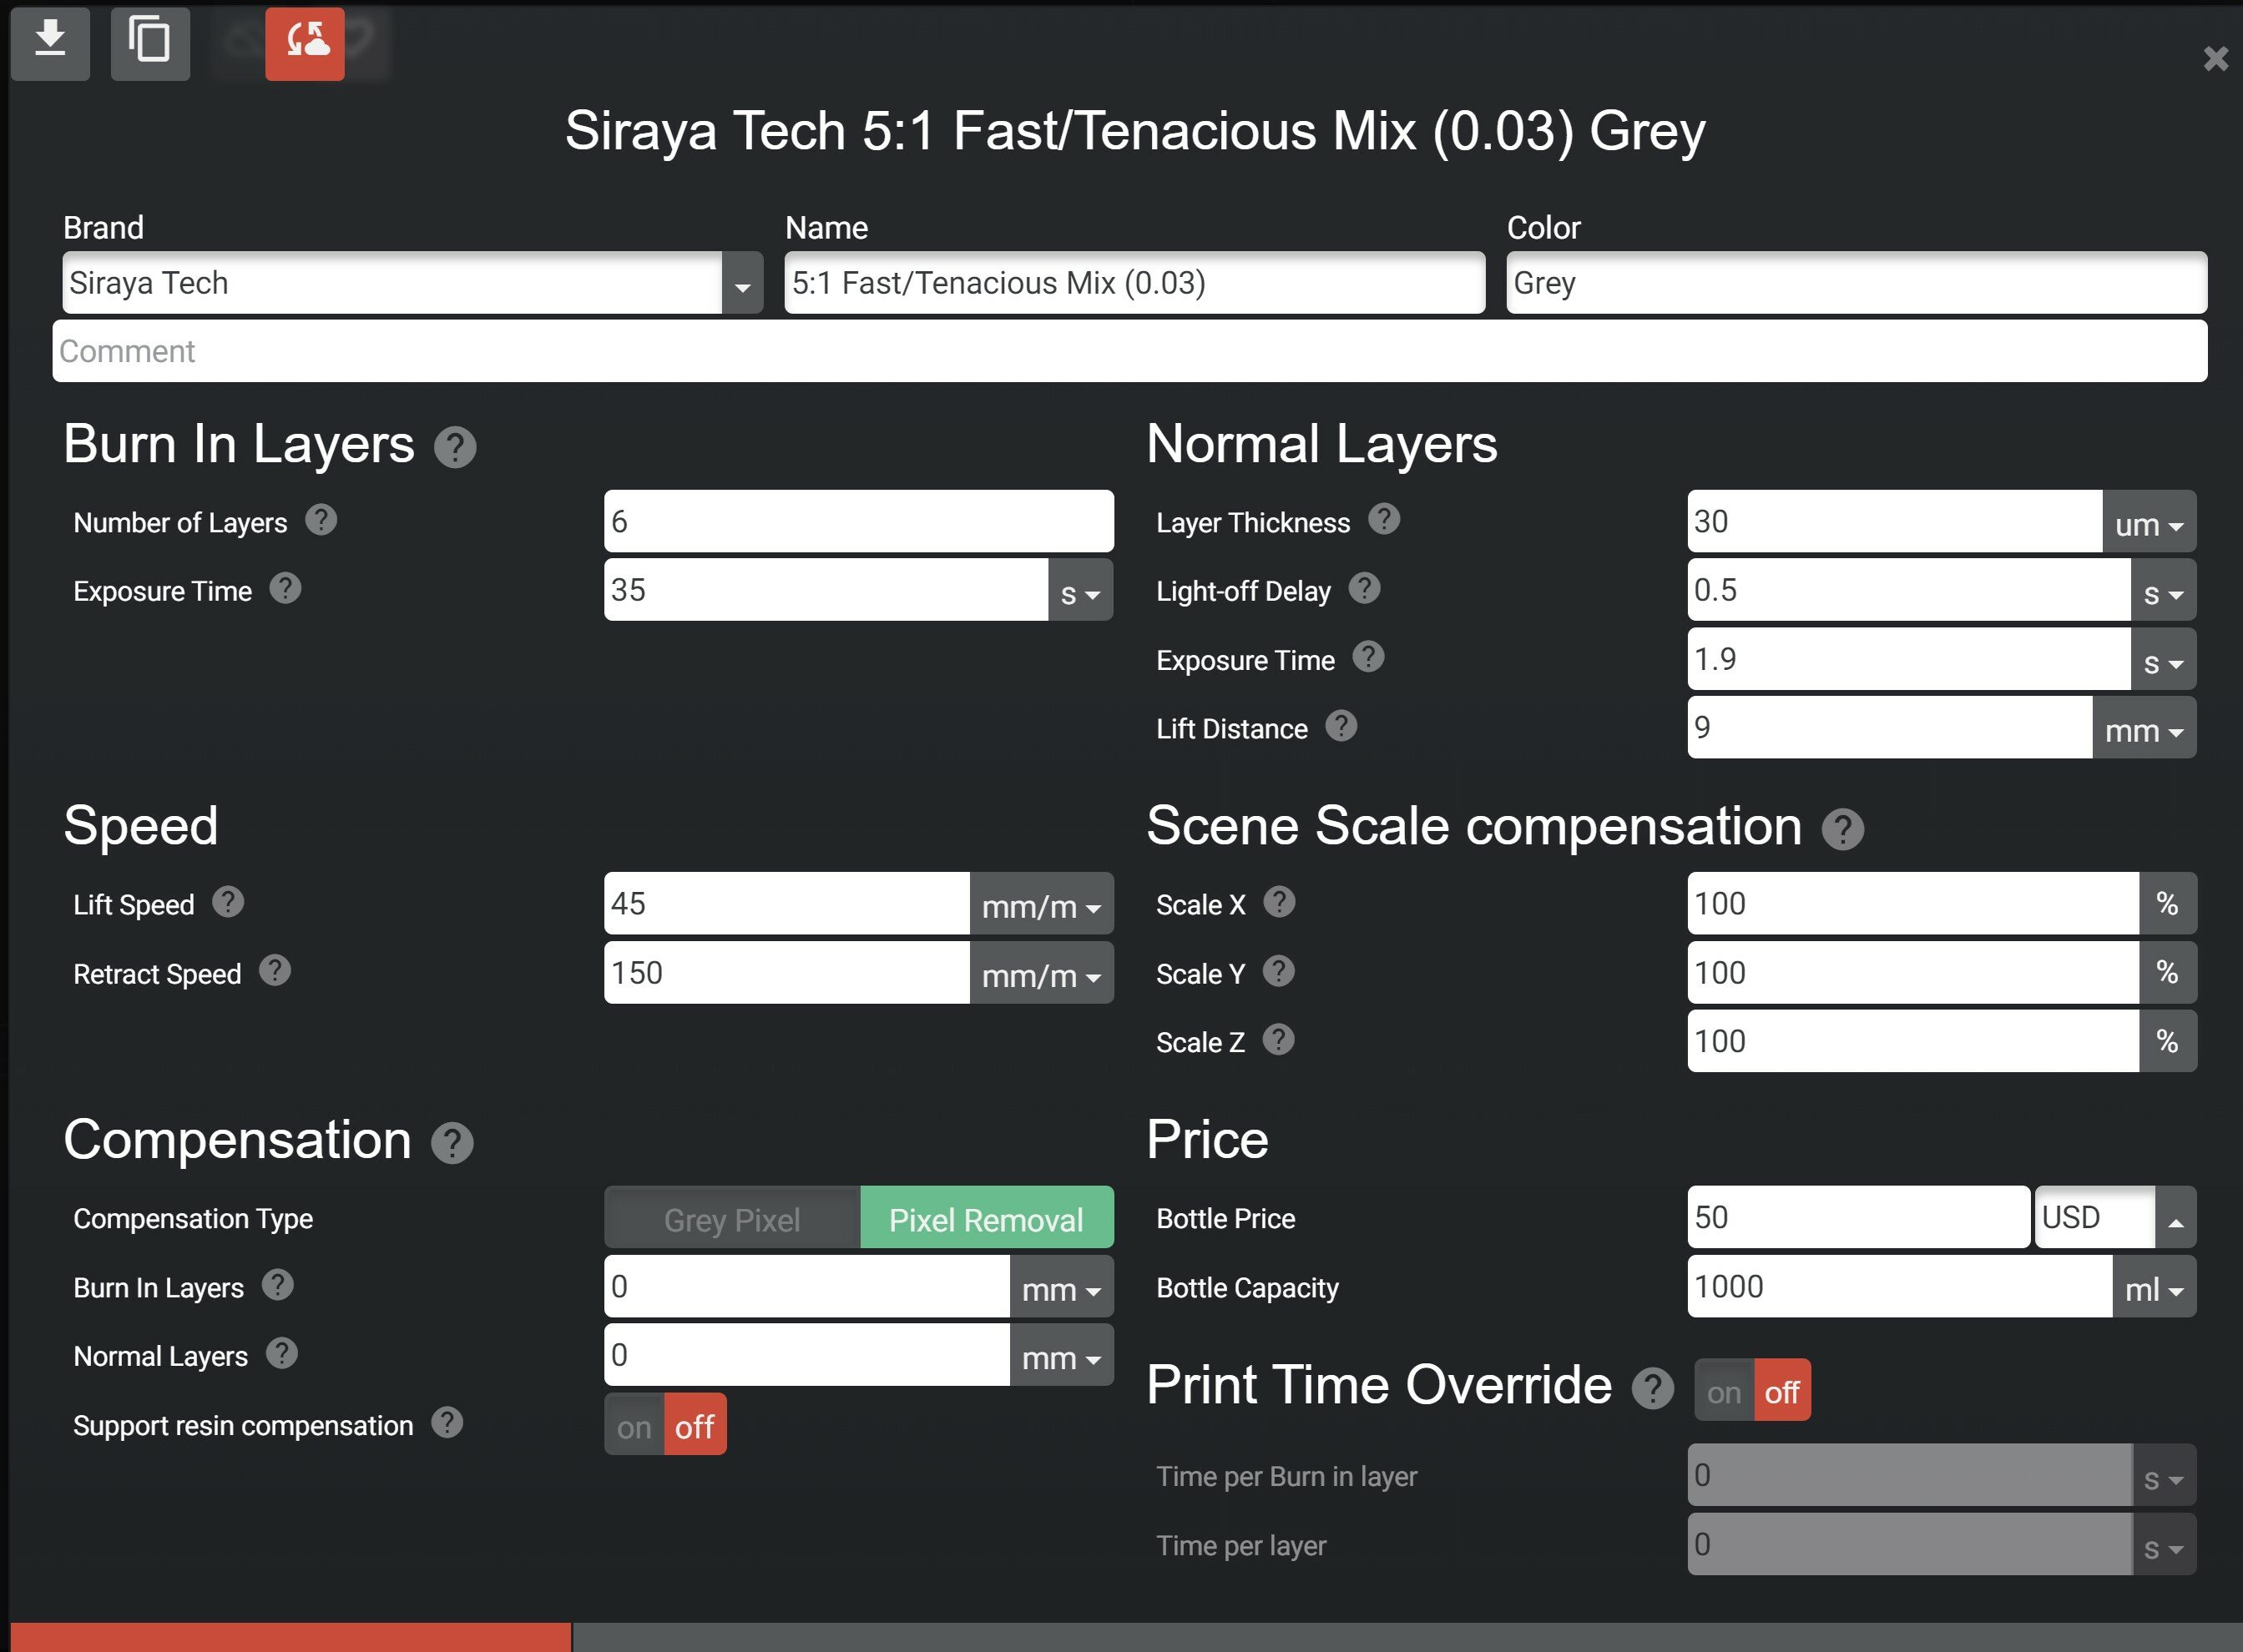Open help for compensation Normal Layers
Viewport: 2243px width, 1652px height.
tap(281, 1354)
